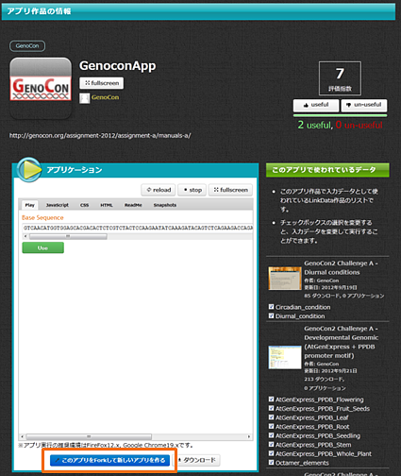Click the thumbs-up useful button
The width and height of the screenshot is (401, 476).
(x=316, y=105)
